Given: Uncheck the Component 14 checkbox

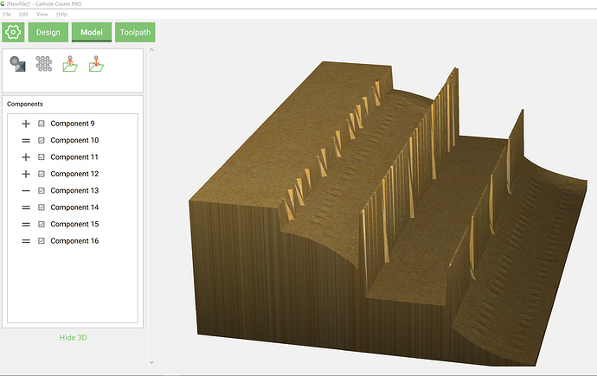Looking at the screenshot, I should [42, 207].
